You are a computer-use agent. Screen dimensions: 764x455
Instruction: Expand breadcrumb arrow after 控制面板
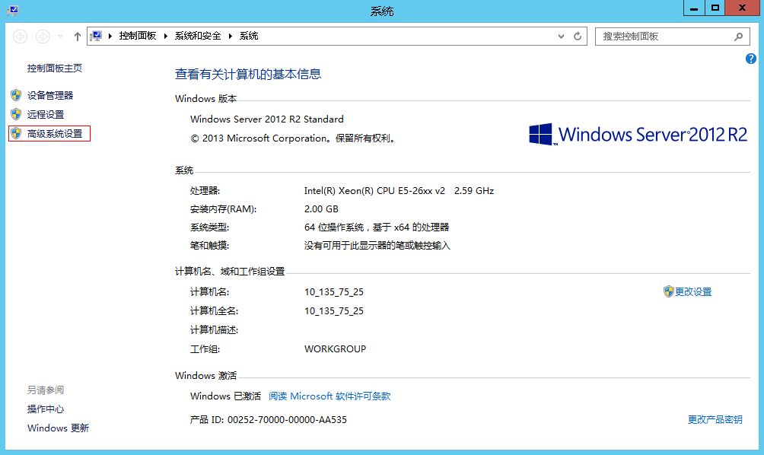tap(166, 36)
